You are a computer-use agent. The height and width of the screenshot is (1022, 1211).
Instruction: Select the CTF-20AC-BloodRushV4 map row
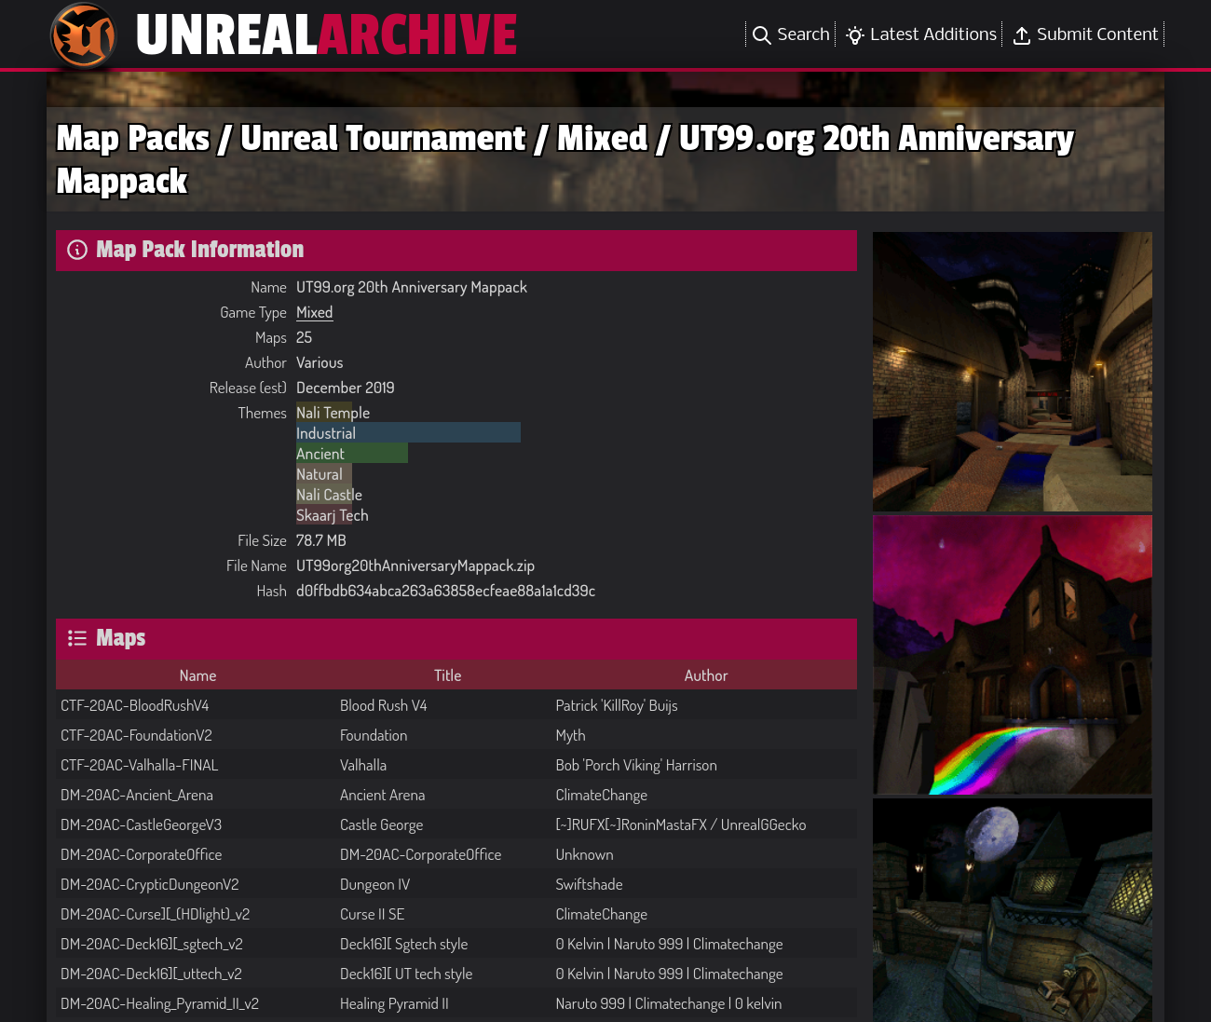tap(135, 705)
